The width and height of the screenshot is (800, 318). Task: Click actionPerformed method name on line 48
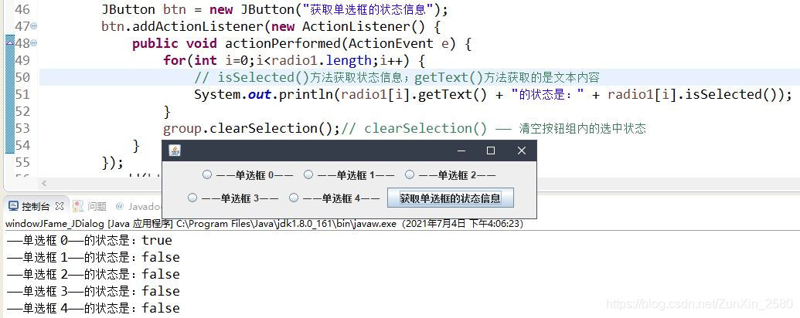284,43
